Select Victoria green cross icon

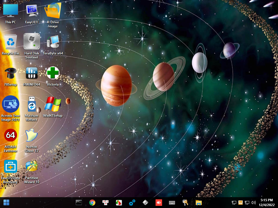[x=53, y=76]
